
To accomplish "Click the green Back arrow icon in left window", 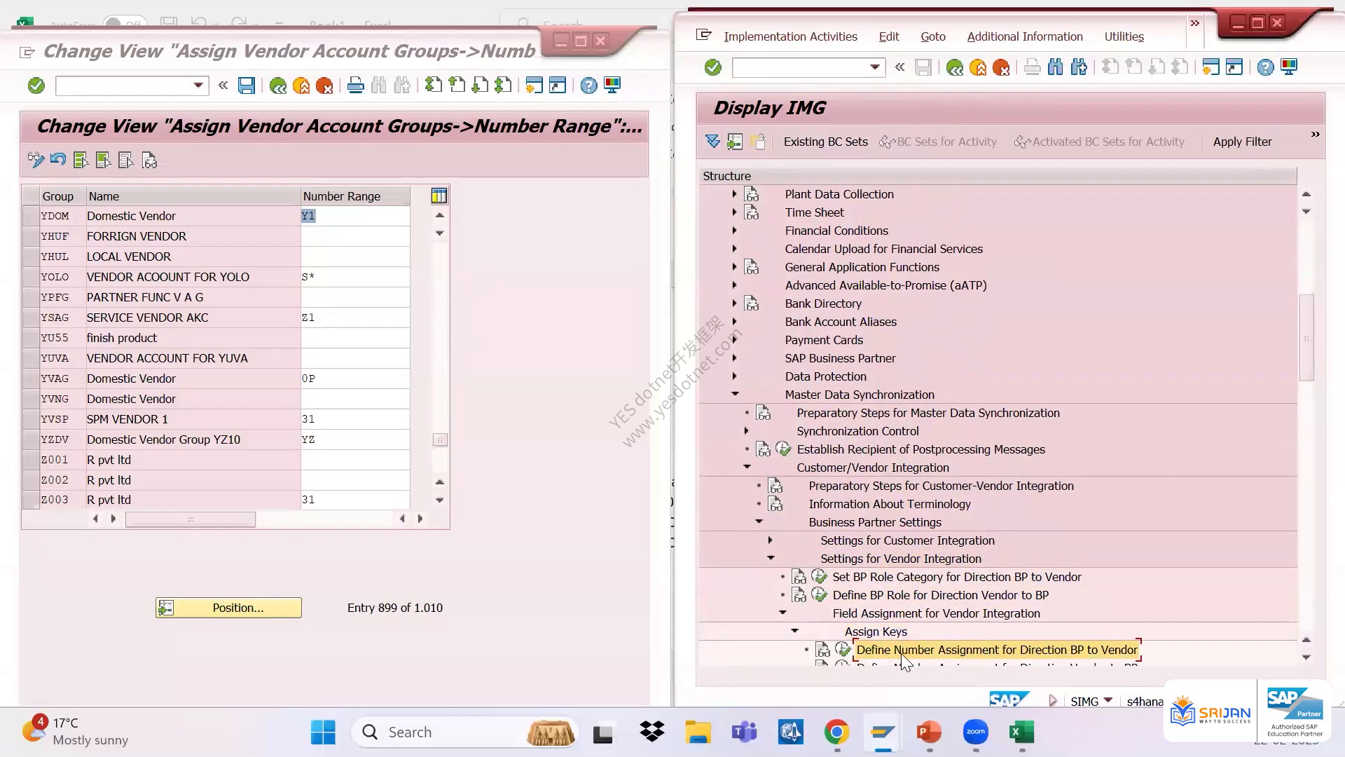I will pos(278,86).
